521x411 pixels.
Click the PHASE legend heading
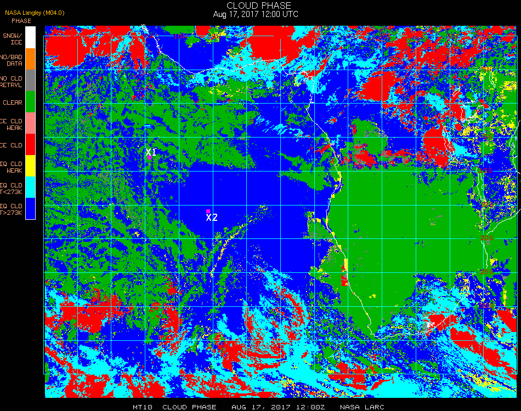21,21
